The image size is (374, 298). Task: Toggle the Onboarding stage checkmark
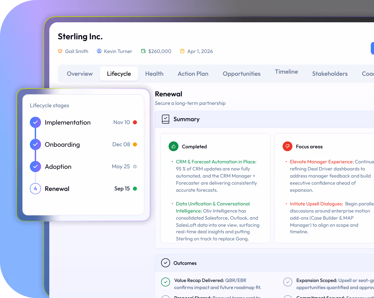[35, 144]
